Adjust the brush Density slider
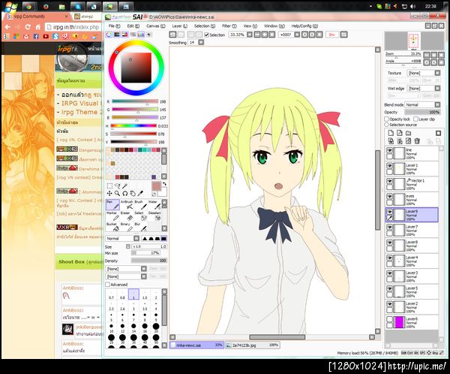 point(148,261)
